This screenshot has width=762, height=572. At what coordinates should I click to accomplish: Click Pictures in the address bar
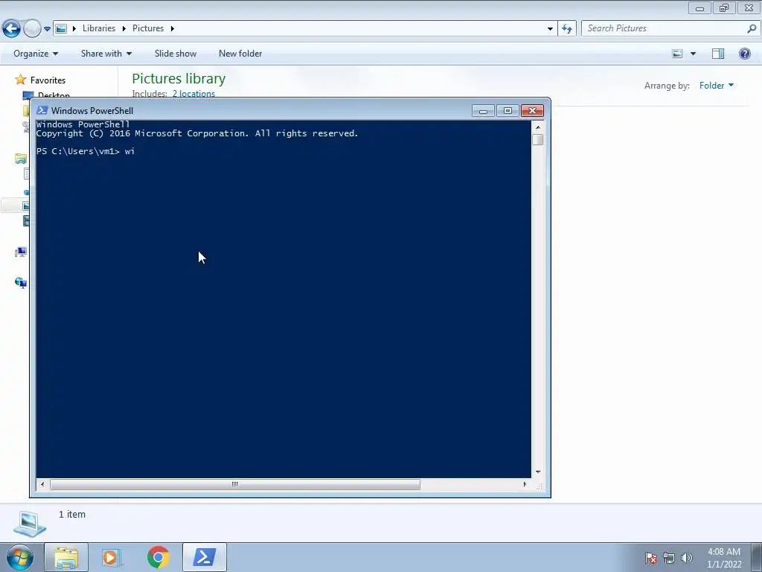click(148, 28)
